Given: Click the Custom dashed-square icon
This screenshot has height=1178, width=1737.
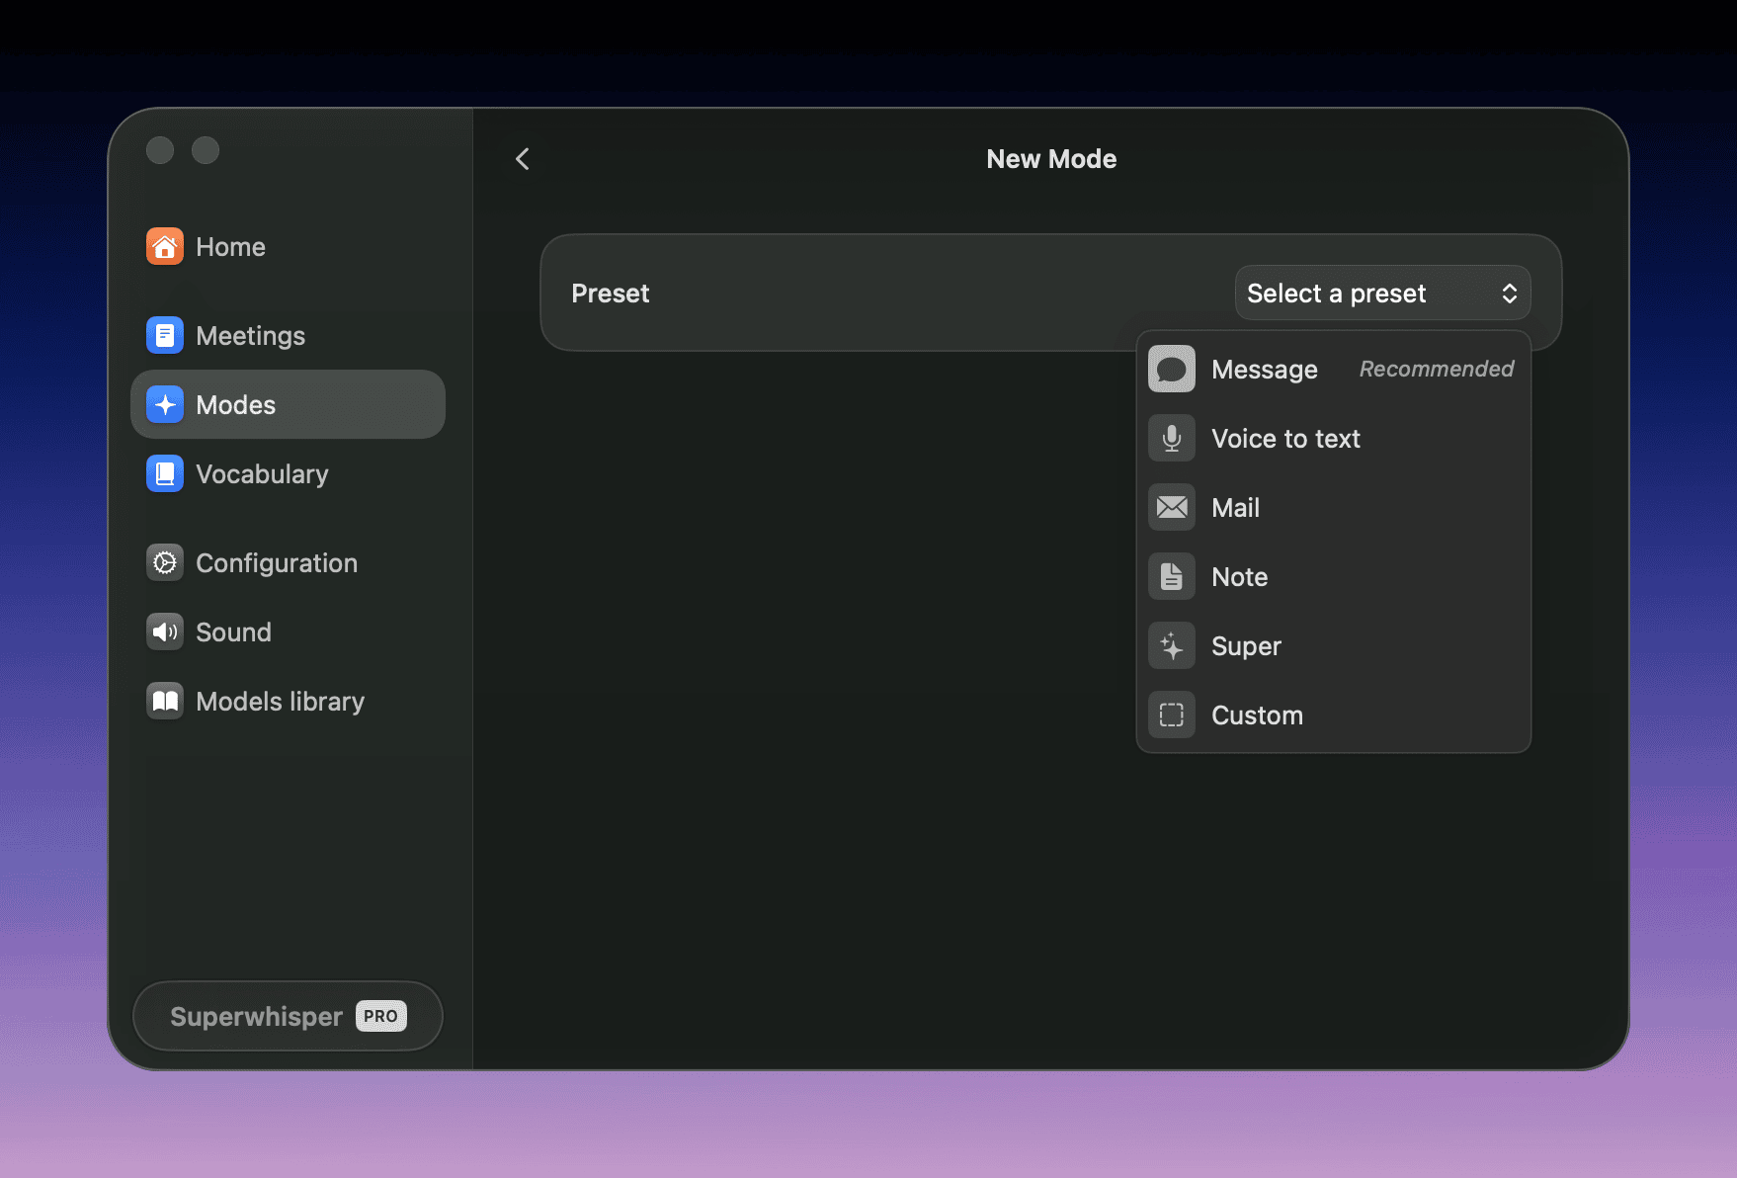Looking at the screenshot, I should coord(1172,715).
